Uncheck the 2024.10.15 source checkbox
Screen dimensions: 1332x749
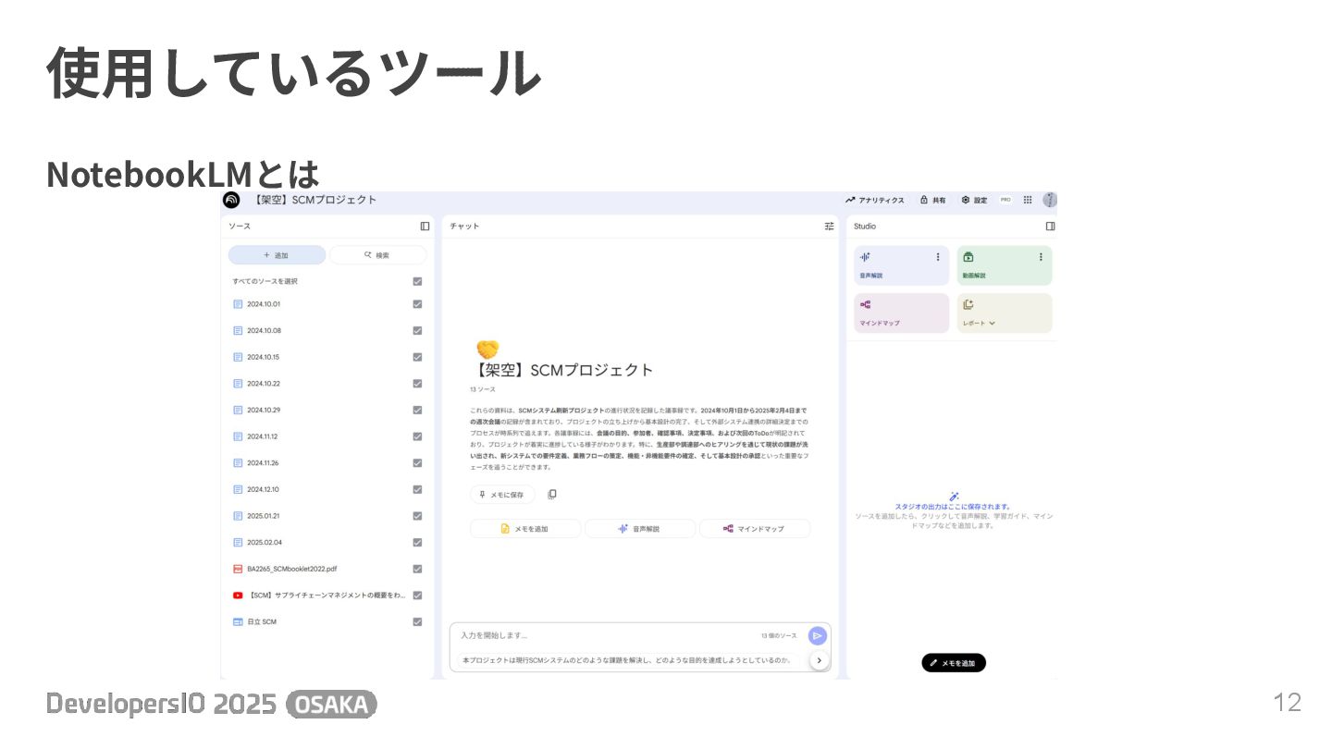(417, 357)
